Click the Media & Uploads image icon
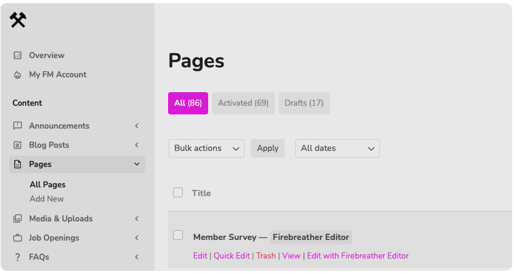514x274 pixels. tap(17, 218)
